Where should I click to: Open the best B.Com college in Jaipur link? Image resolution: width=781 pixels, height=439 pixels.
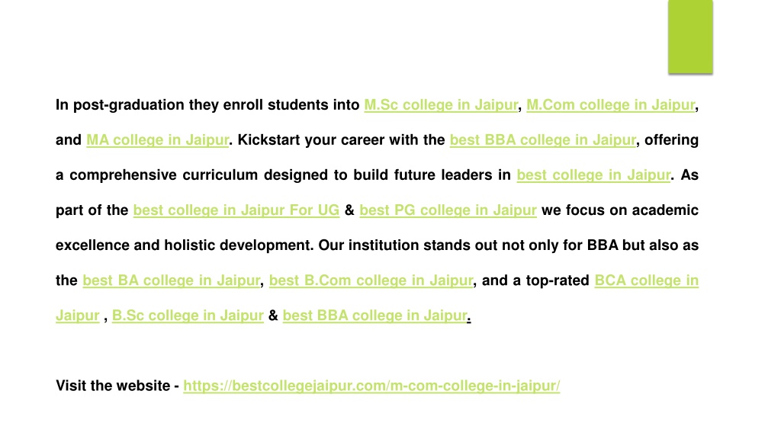[x=371, y=280]
